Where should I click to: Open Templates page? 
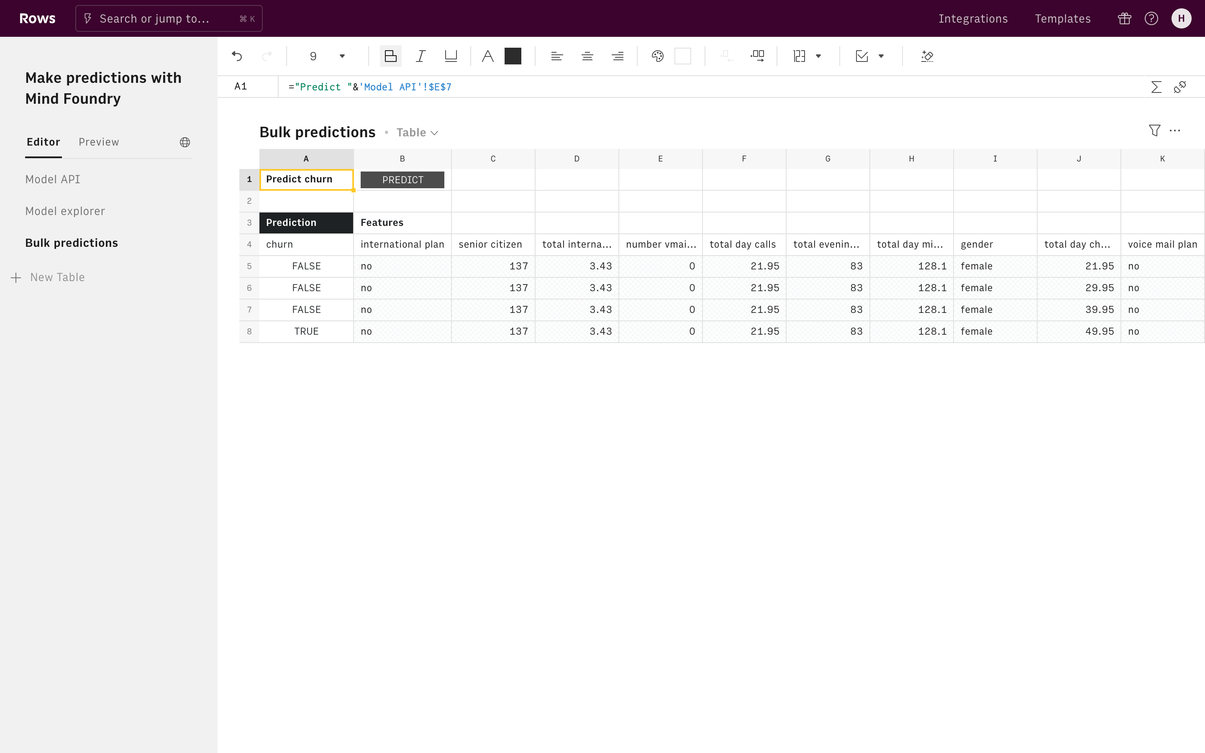(x=1063, y=18)
